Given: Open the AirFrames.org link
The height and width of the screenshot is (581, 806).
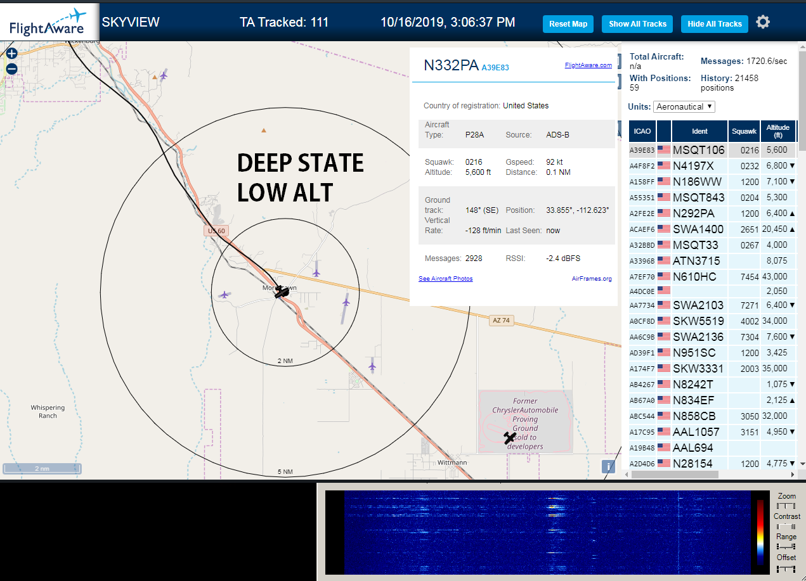Looking at the screenshot, I should pyautogui.click(x=592, y=279).
